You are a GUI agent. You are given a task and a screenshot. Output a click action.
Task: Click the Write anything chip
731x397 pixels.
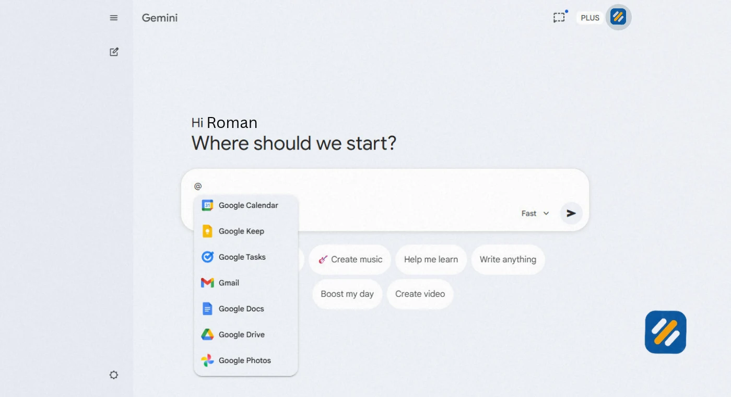[508, 260]
